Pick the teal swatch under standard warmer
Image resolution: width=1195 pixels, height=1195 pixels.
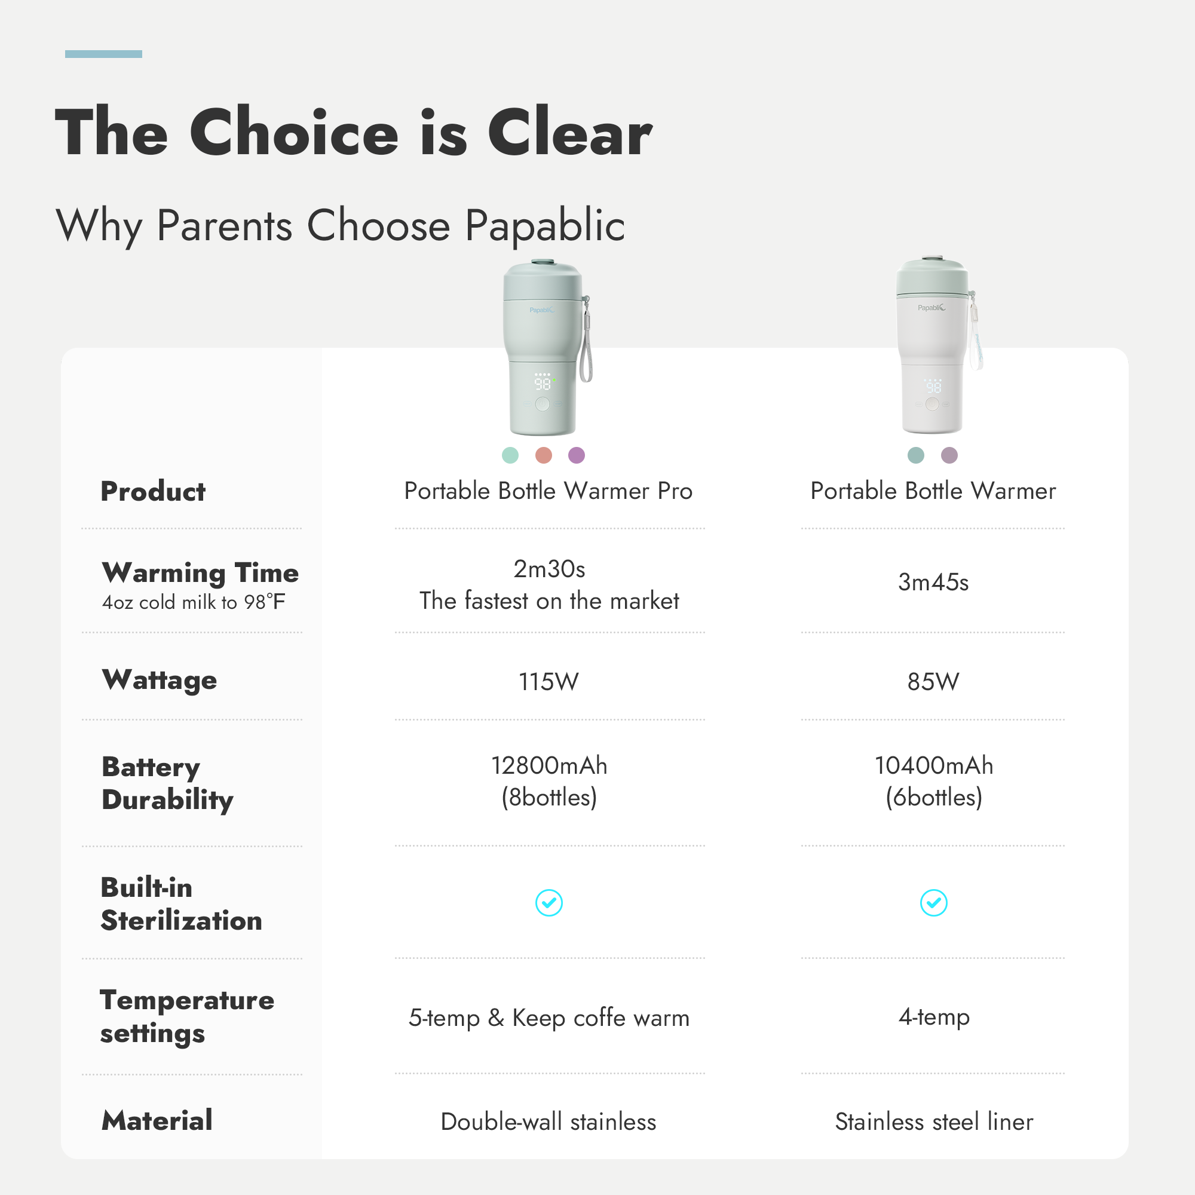pyautogui.click(x=915, y=455)
